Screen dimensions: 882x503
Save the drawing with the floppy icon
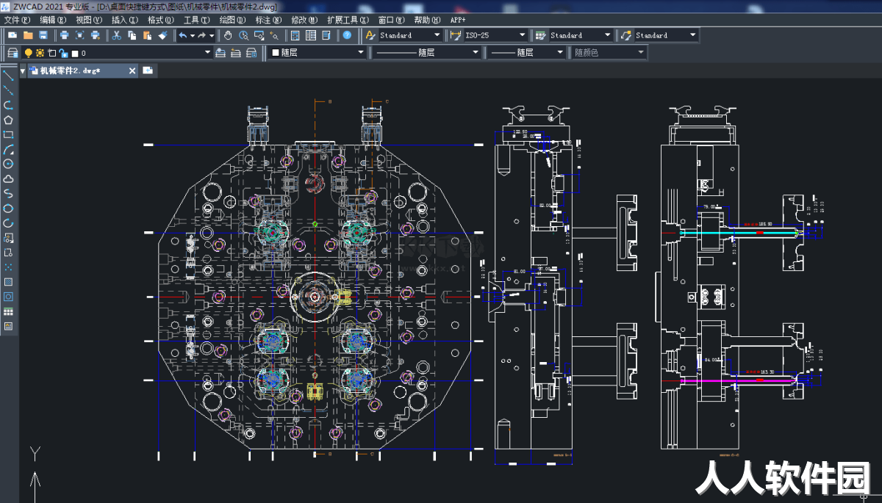(x=43, y=35)
